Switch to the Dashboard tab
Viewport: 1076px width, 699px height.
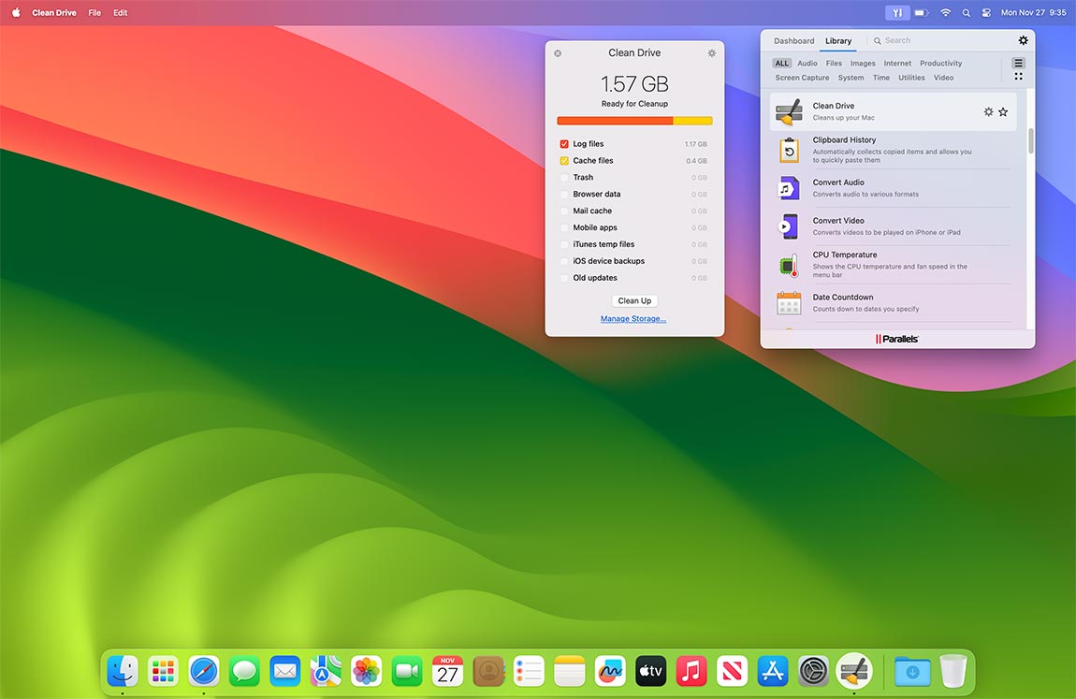793,40
